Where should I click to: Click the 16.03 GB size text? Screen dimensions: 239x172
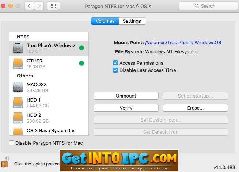tap(36, 67)
